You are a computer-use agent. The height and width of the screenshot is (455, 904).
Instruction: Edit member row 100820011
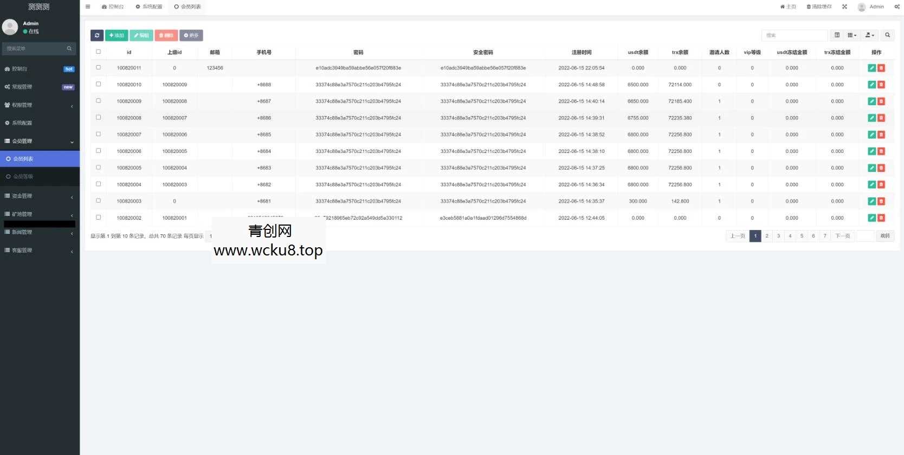871,68
